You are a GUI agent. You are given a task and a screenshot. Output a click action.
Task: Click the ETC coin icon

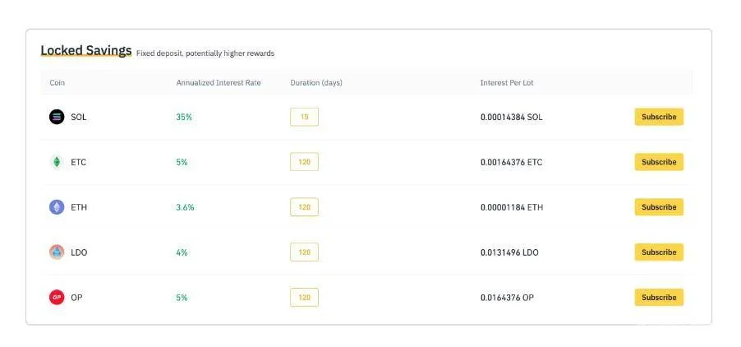pyautogui.click(x=57, y=162)
